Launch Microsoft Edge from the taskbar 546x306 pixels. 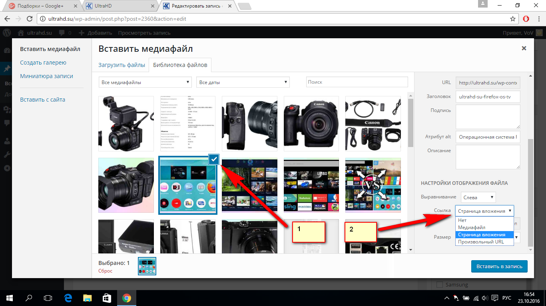click(x=68, y=298)
